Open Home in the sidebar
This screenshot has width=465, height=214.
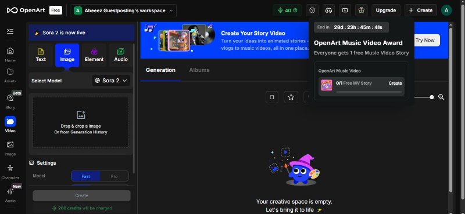click(10, 55)
